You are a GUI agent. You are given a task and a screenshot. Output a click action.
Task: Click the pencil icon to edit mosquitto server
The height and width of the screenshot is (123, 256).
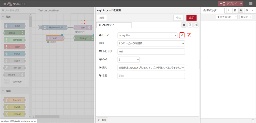coord(182,35)
